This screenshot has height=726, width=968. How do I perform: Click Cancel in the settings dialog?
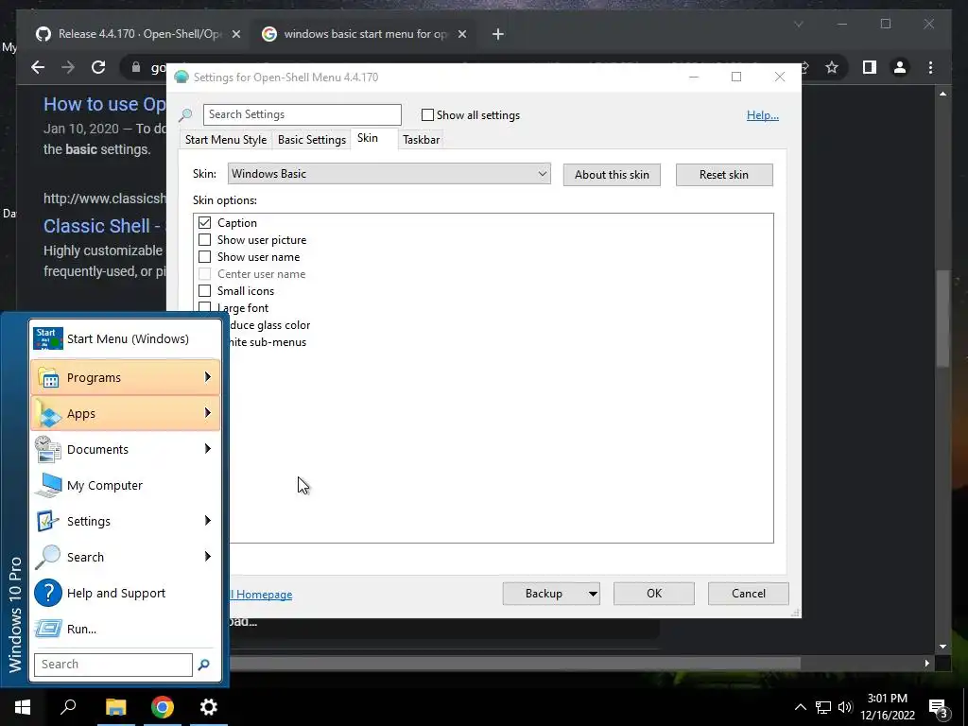point(749,594)
